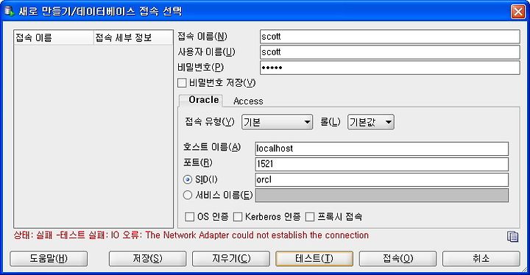Click the 저장 button

click(147, 259)
